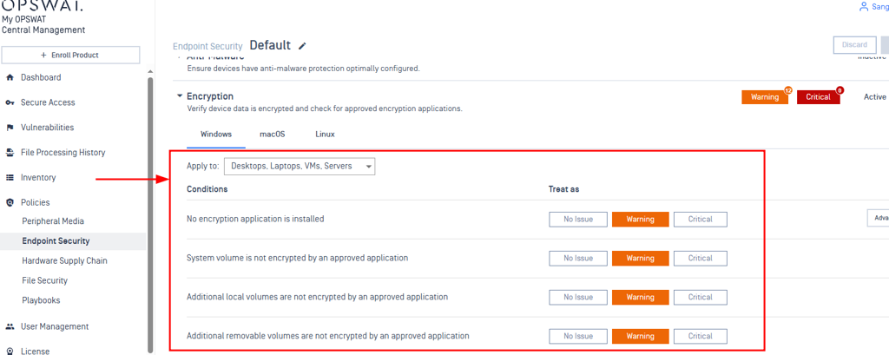This screenshot has width=889, height=355.
Task: Switch to the macOS tab
Action: (x=272, y=135)
